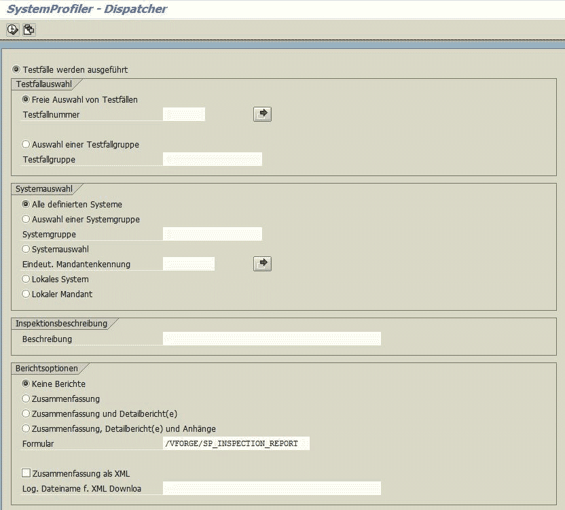This screenshot has height=510, width=565.
Task: Select 'Freie Auswahl von Testfällen' option
Action: click(26, 99)
